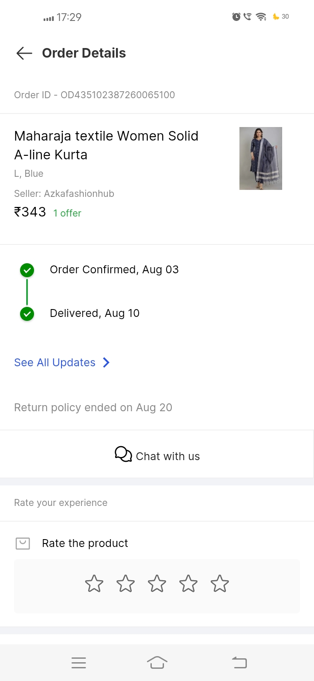Rate the product five stars
The image size is (314, 681).
[220, 584]
